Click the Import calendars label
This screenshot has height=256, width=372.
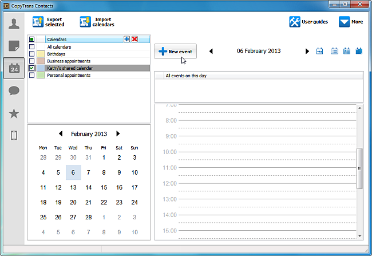(x=103, y=22)
